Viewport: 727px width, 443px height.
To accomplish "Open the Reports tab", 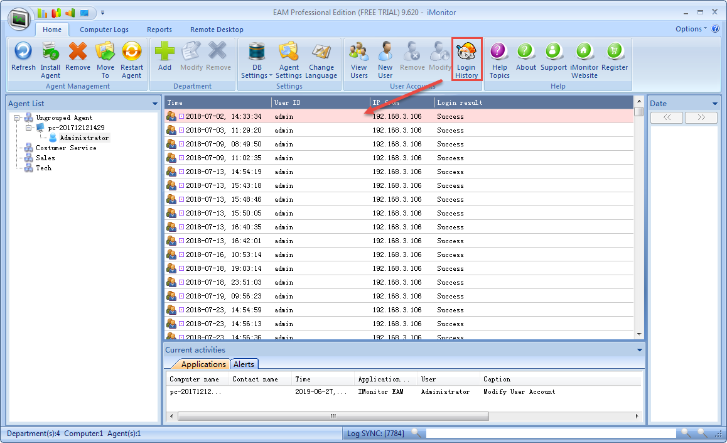I will coord(159,30).
